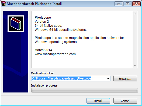Click the Pixelscope box logo image
The width and height of the screenshot is (142, 106).
coord(16,24)
